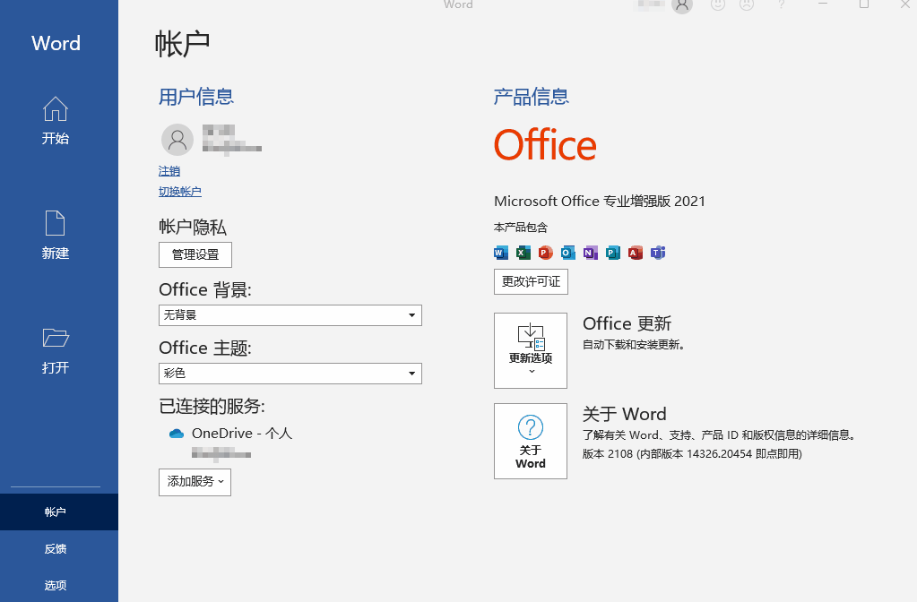
Task: Send a smile feedback face icon
Action: (x=718, y=4)
